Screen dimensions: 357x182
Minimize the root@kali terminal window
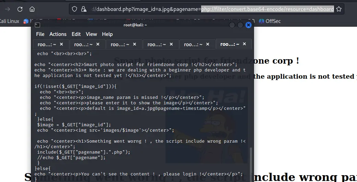(232, 25)
